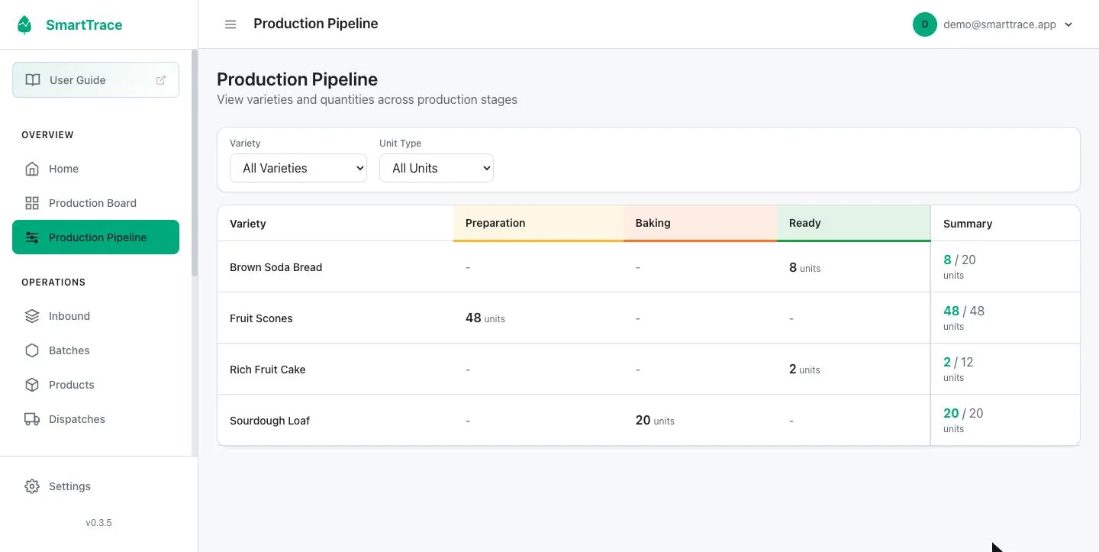Click the Baking column header
Viewport: 1099px width, 552px height.
coord(700,223)
